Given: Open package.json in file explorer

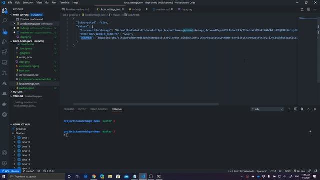Looking at the screenshot, I should point(26,88).
